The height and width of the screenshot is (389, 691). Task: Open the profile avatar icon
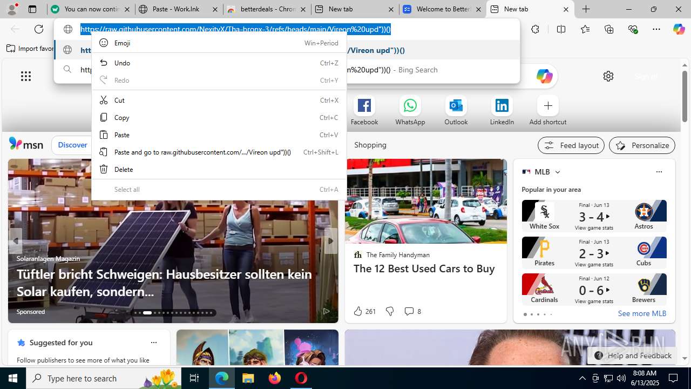coord(12,9)
